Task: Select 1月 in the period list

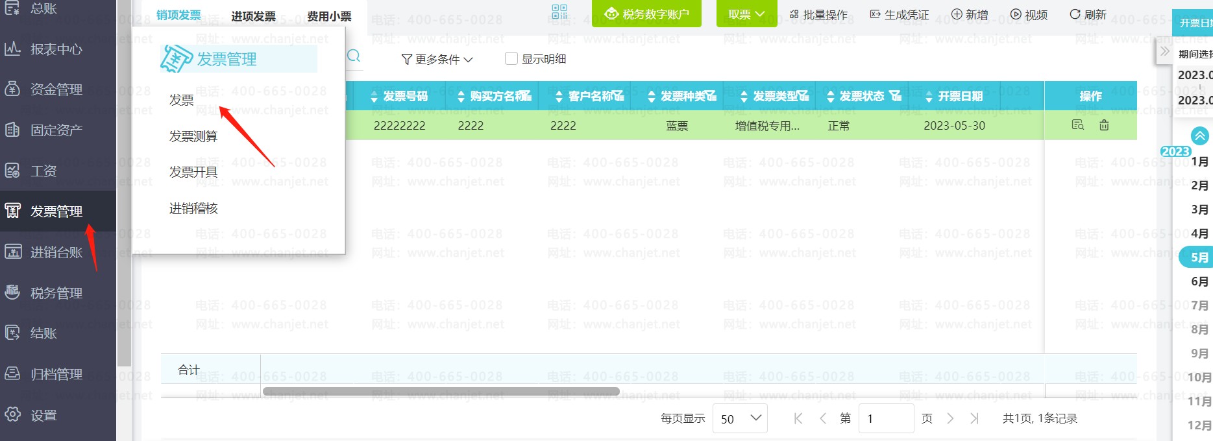Action: pos(1199,161)
